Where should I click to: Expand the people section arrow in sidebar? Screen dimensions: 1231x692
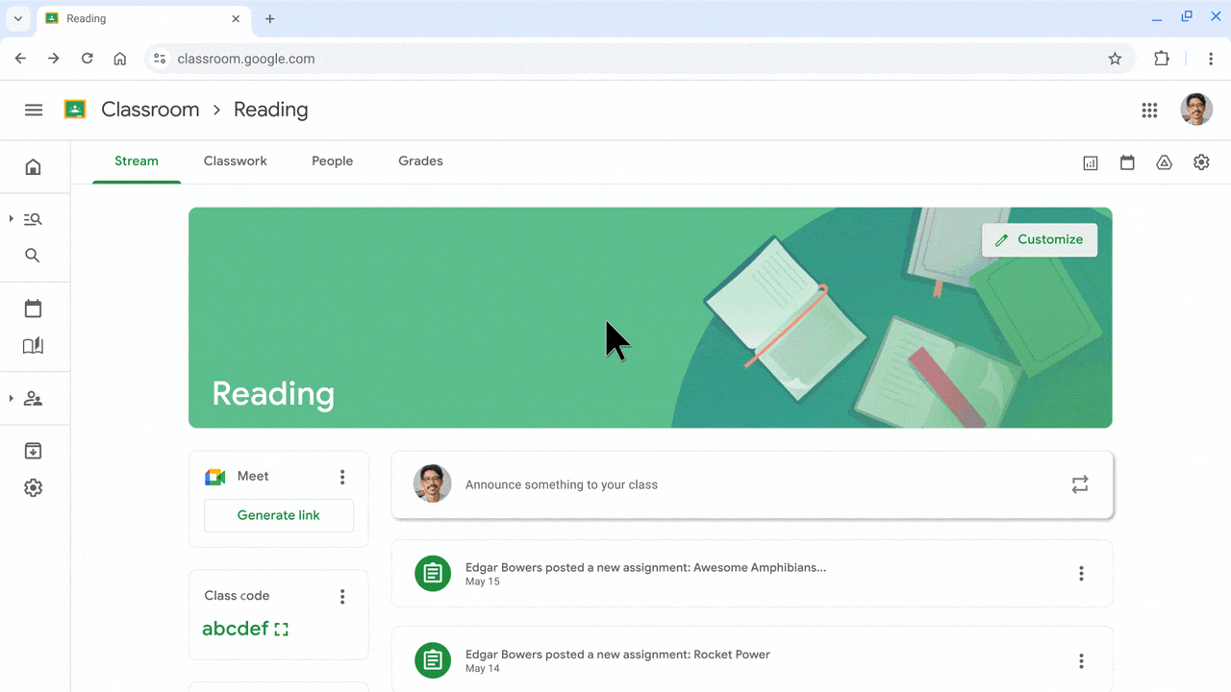pyautogui.click(x=12, y=398)
